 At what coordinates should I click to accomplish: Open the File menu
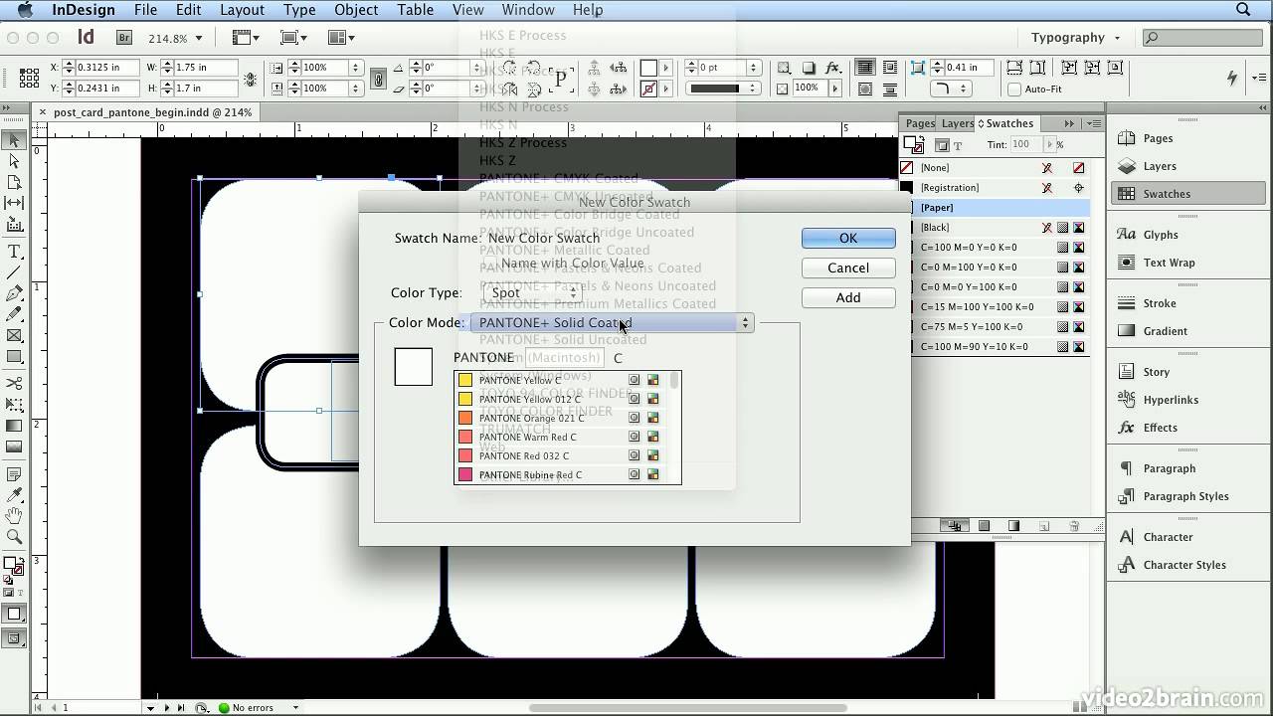pos(145,10)
